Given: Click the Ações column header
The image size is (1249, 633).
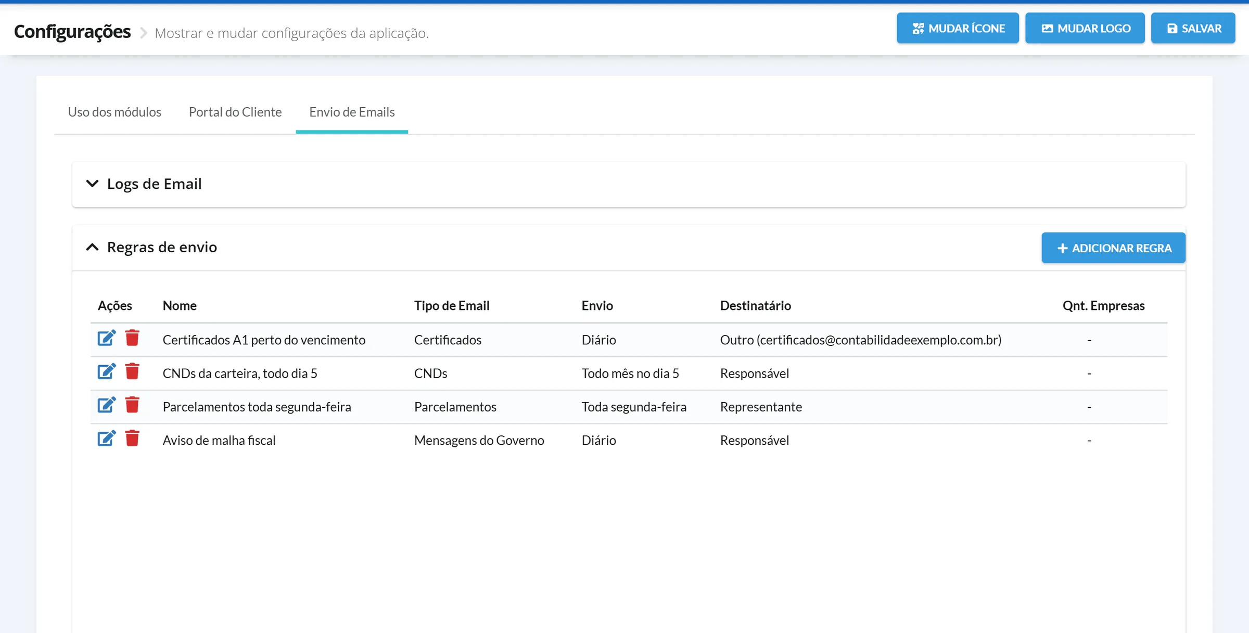Looking at the screenshot, I should coord(115,306).
